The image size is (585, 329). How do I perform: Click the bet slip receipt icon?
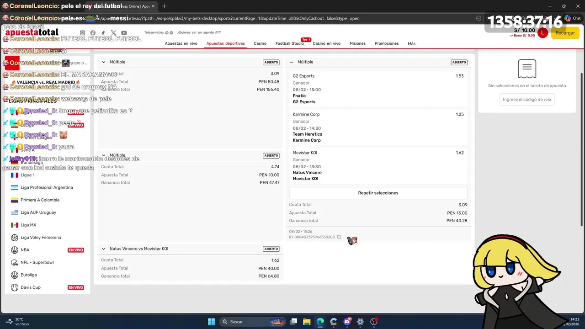pyautogui.click(x=527, y=69)
